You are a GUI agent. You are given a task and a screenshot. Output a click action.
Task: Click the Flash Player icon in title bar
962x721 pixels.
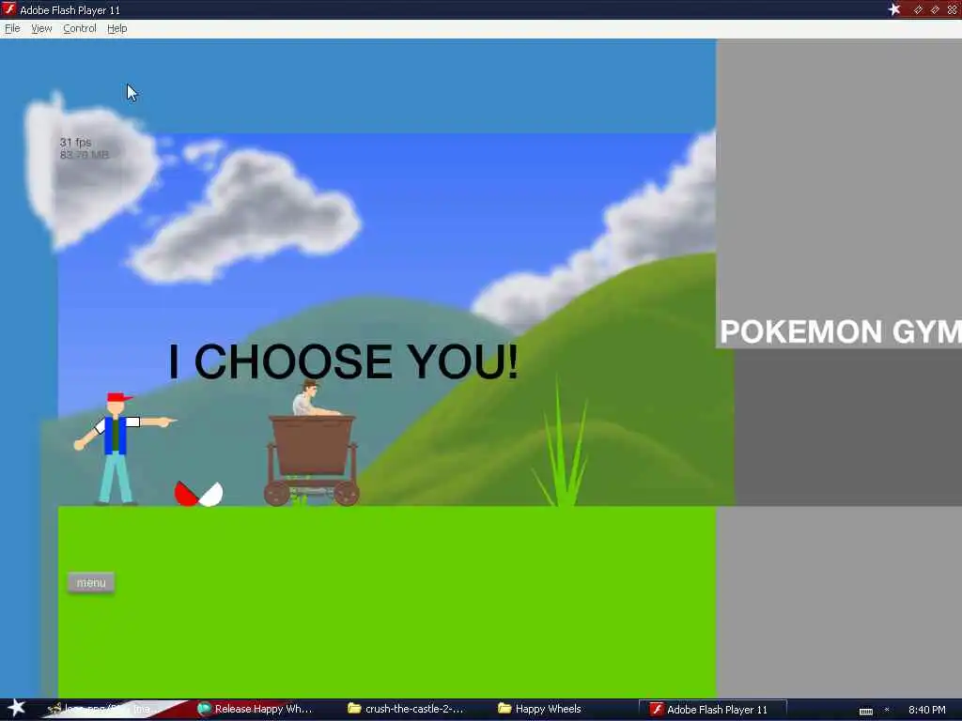coord(9,9)
